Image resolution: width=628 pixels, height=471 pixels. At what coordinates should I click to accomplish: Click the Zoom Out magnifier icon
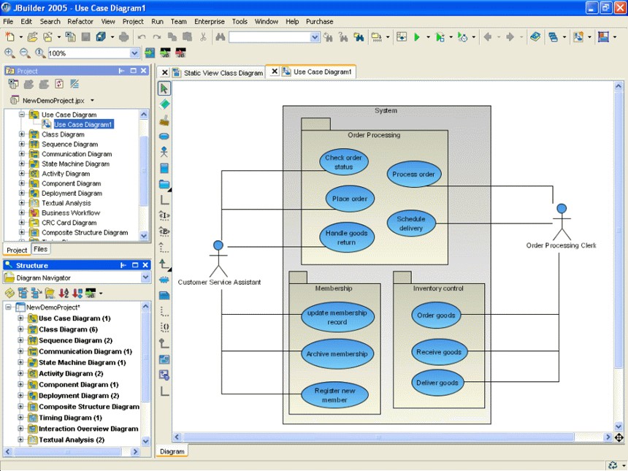point(25,53)
